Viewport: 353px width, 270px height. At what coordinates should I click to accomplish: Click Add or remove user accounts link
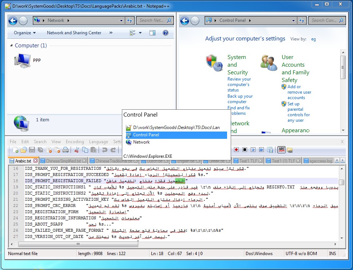click(x=299, y=92)
